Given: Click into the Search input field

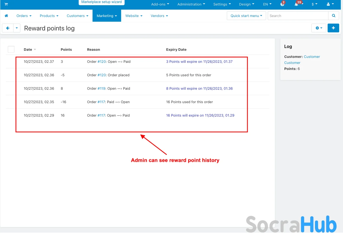Looking at the screenshot, I should click(298, 16).
